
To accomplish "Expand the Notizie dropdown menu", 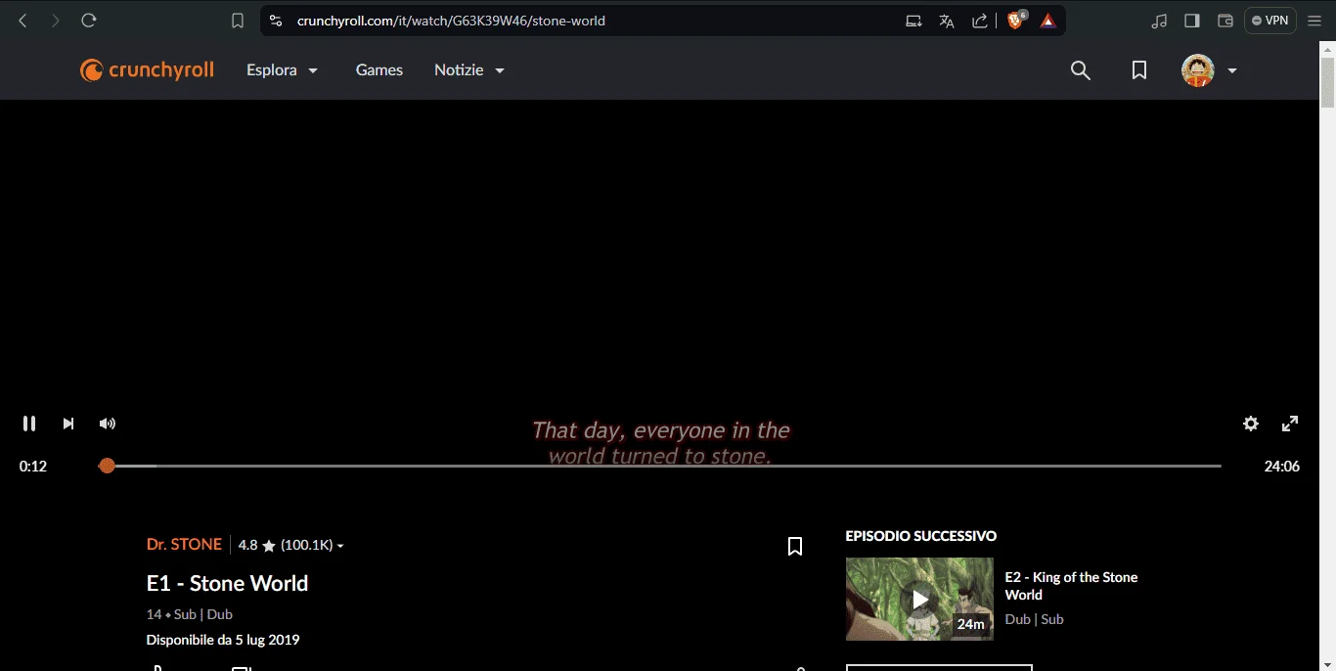I will point(469,70).
